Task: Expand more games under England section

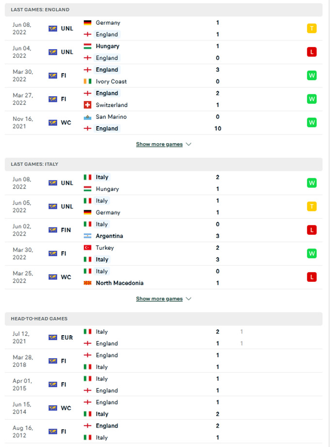Action: 159,144
